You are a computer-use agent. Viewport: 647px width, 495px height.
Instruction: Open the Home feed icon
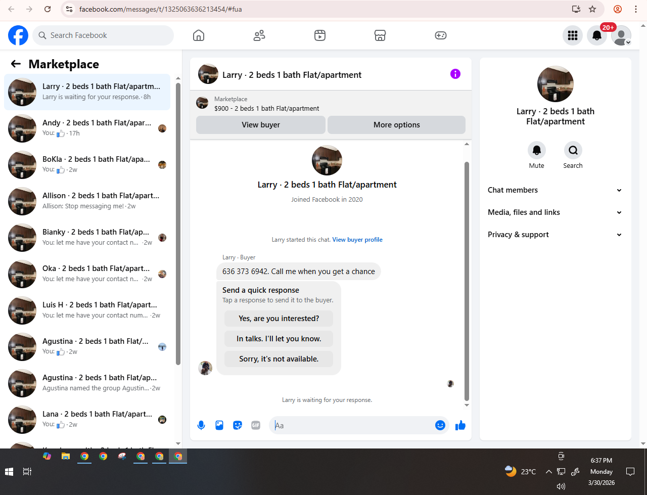pos(199,35)
